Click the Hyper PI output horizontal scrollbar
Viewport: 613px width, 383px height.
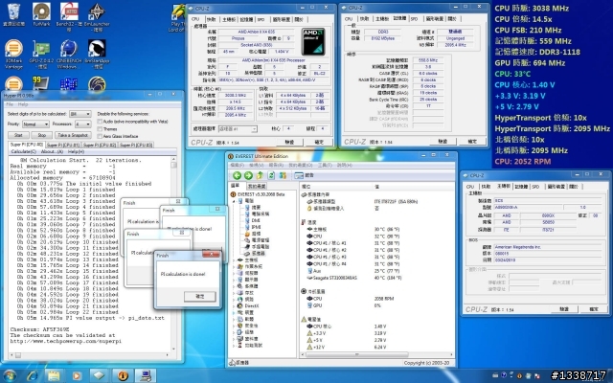90,355
